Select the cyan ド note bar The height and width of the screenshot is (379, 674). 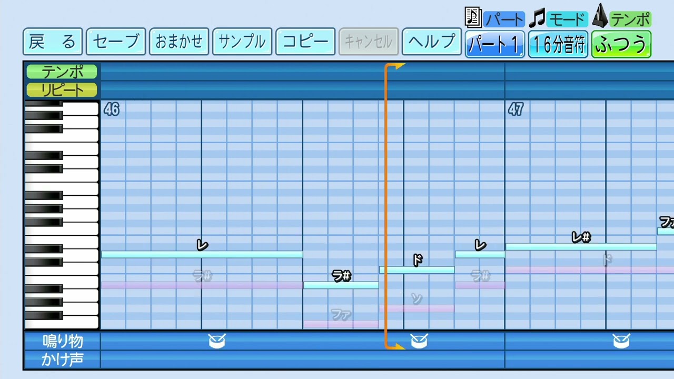pos(417,270)
